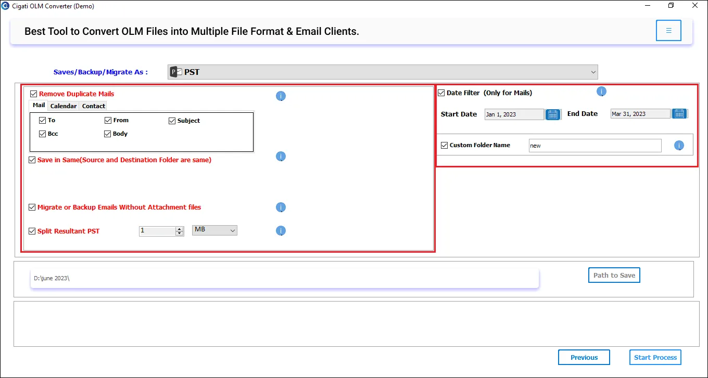Toggle the Body checkbox
Viewport: 708px width, 378px height.
[108, 134]
